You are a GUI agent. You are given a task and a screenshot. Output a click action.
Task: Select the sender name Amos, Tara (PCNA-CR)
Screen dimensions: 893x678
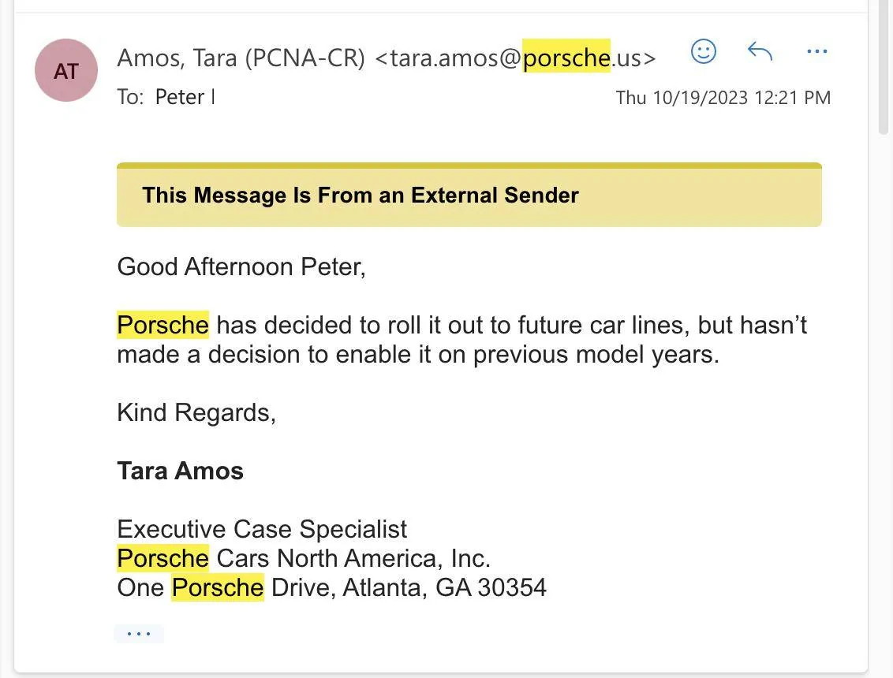pyautogui.click(x=241, y=58)
